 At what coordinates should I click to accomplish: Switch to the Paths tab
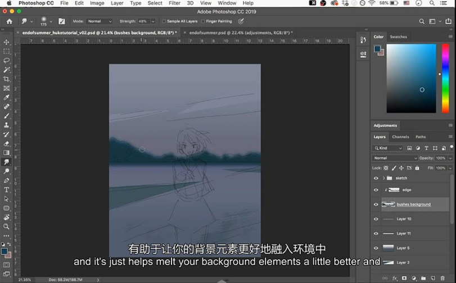(420, 137)
